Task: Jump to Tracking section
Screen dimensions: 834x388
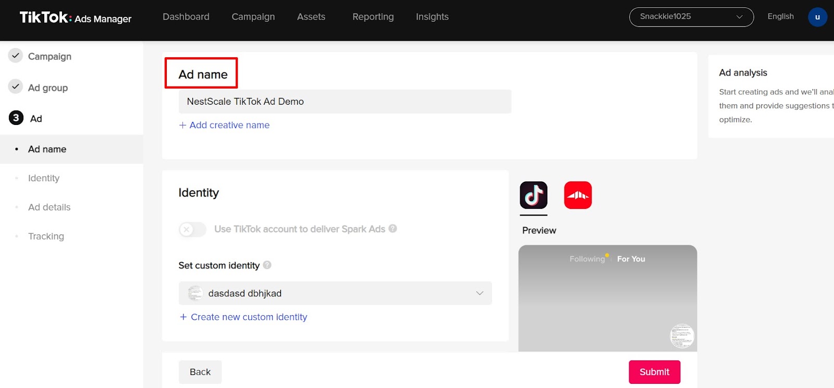Action: click(x=46, y=236)
